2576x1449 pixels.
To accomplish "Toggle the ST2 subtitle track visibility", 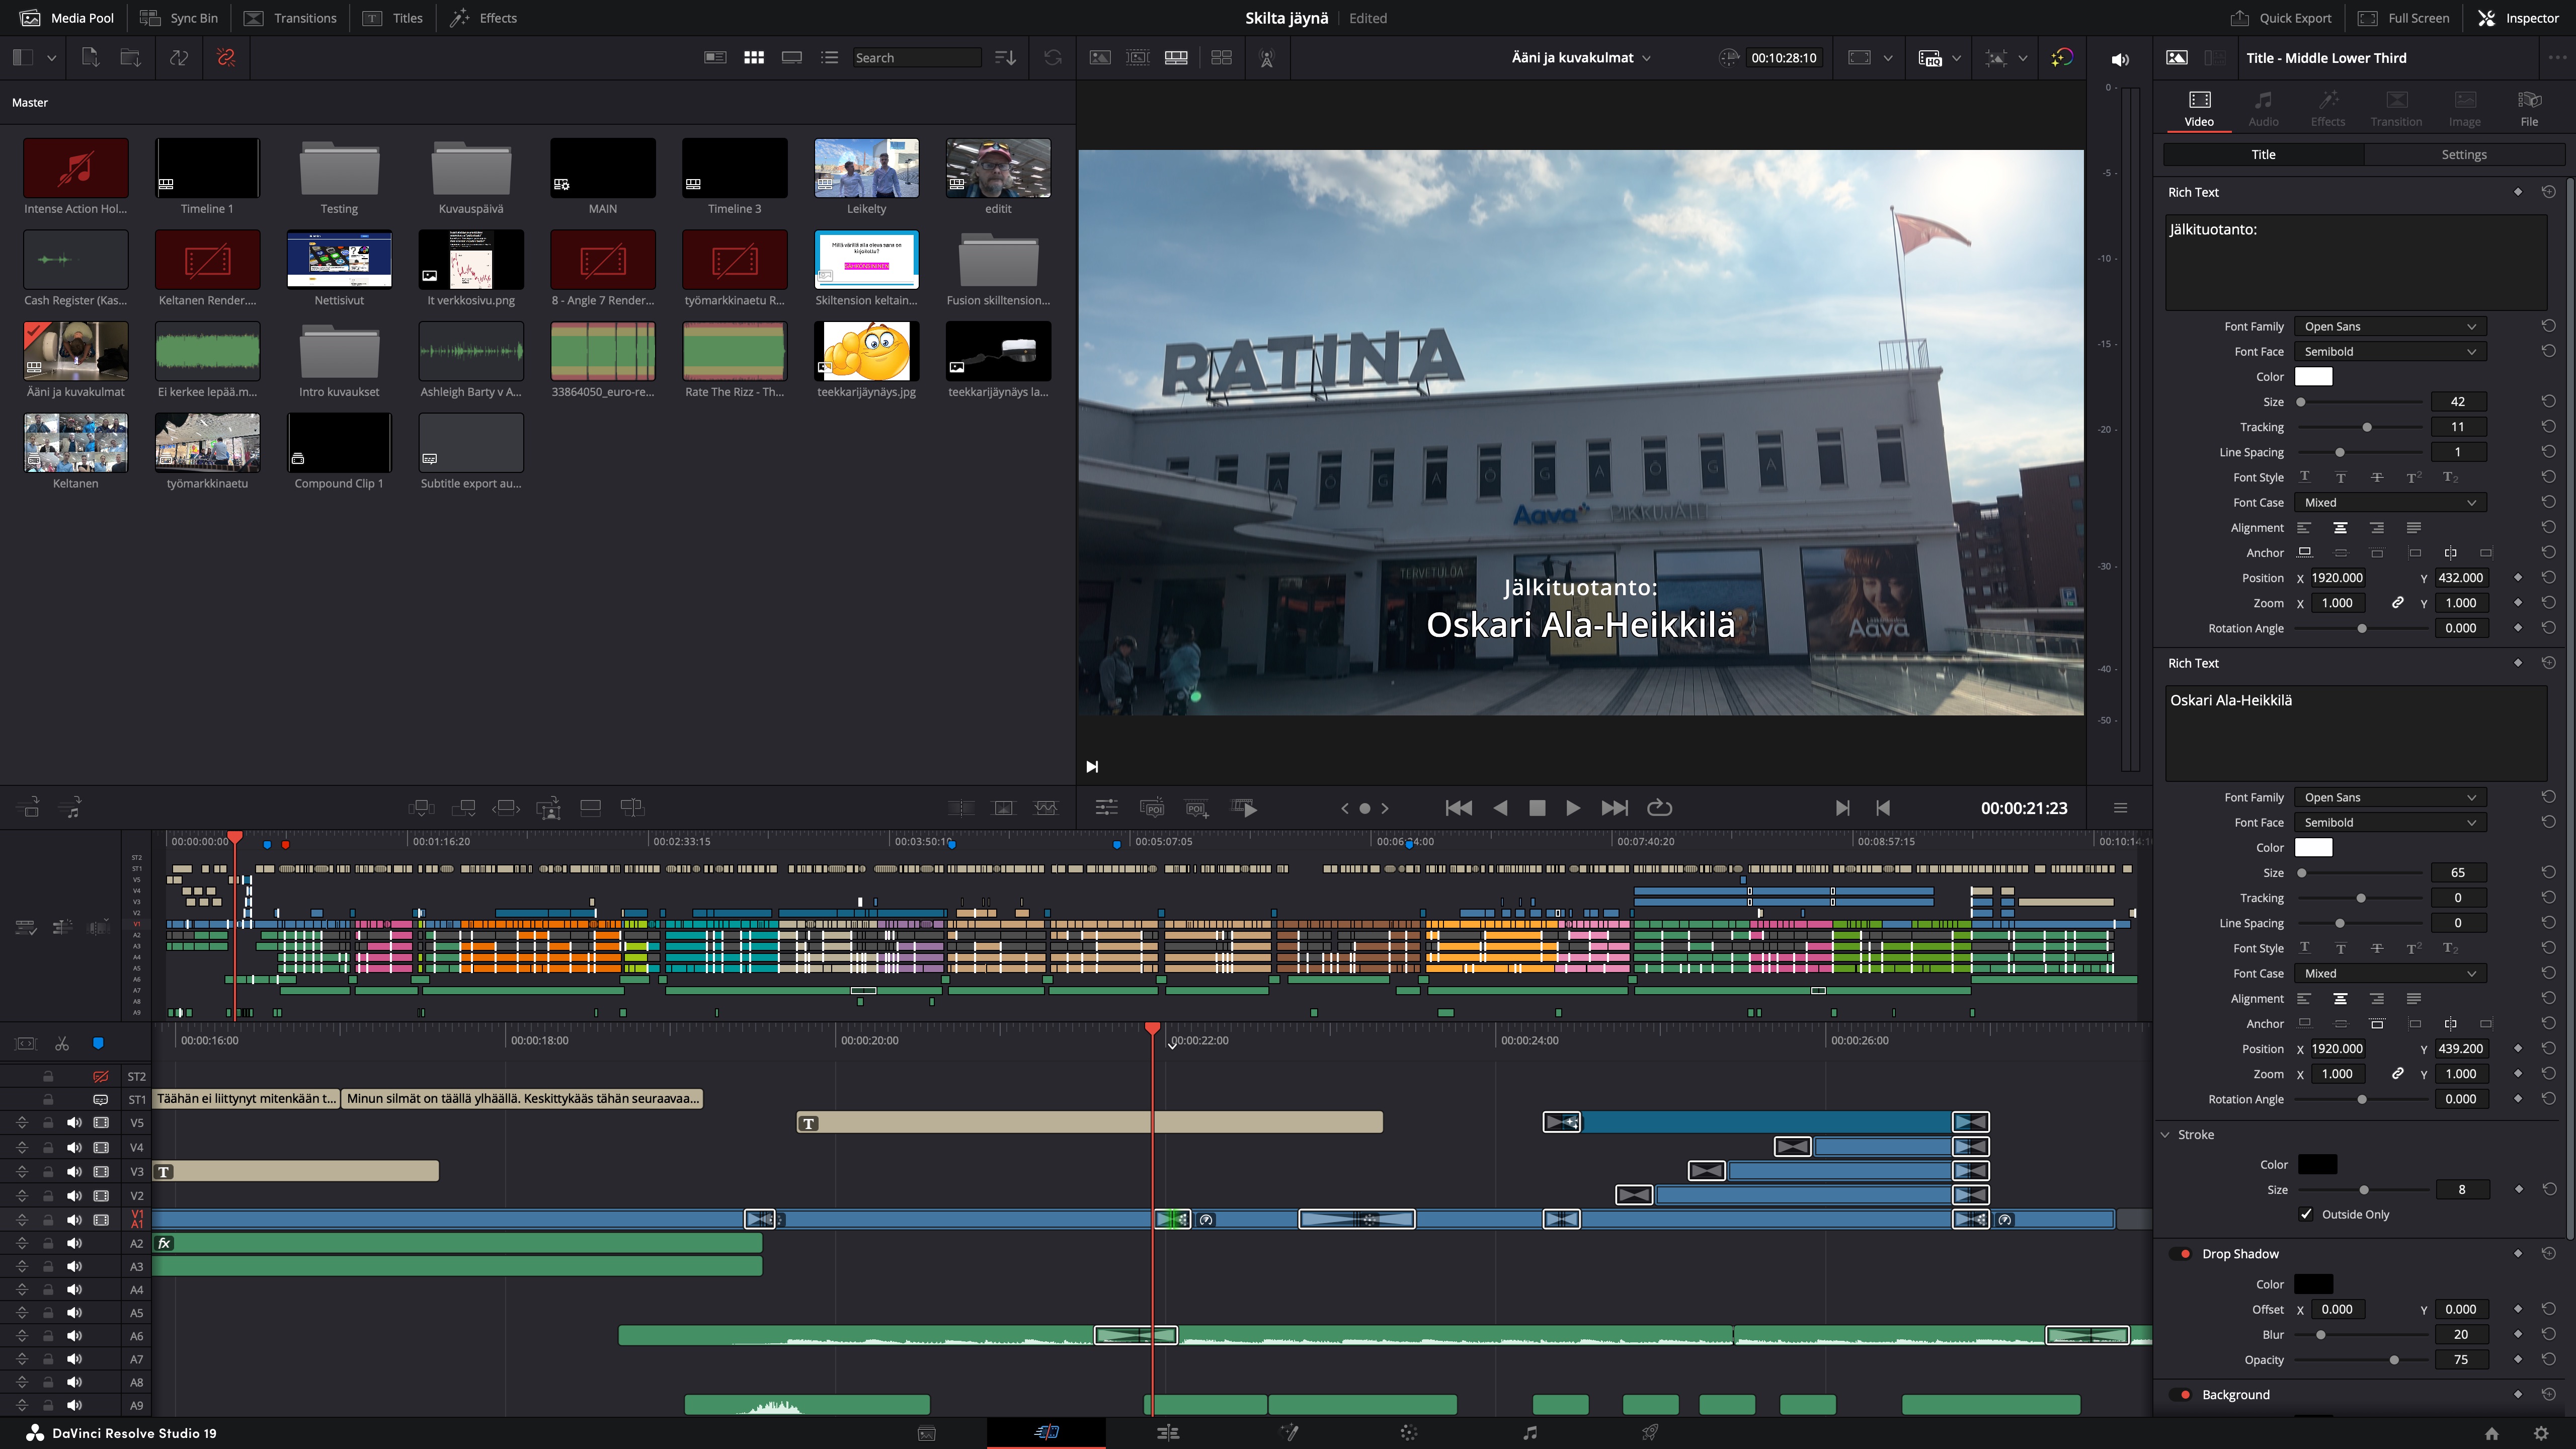I will [101, 1077].
